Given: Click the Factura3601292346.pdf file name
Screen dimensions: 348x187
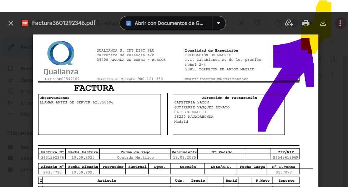Looking at the screenshot, I should point(64,23).
